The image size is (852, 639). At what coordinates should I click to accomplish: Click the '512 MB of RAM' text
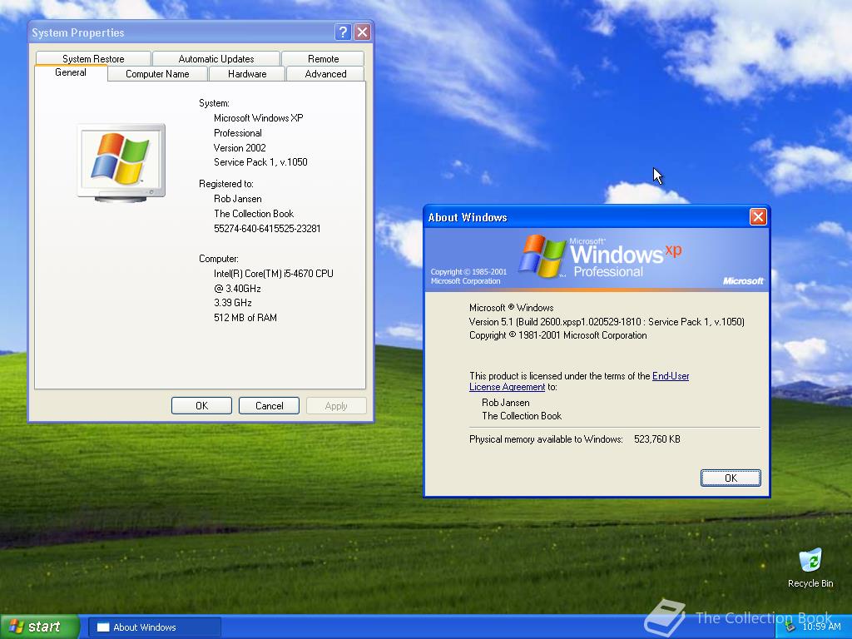click(245, 318)
